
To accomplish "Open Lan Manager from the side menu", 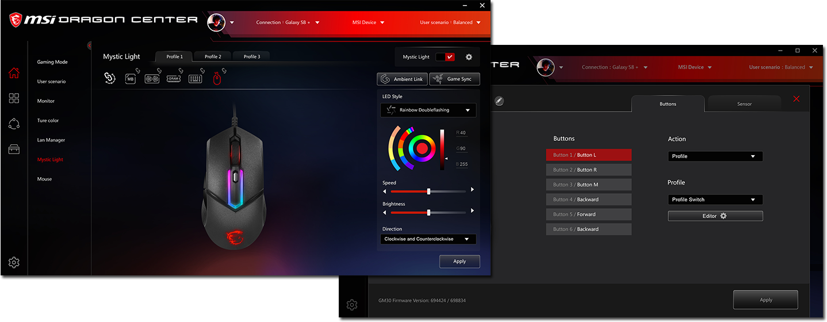I will tap(51, 140).
